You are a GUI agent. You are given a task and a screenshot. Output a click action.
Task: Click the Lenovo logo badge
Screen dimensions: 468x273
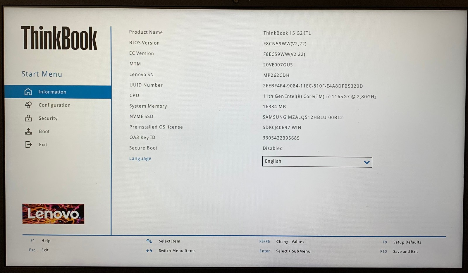tap(53, 214)
